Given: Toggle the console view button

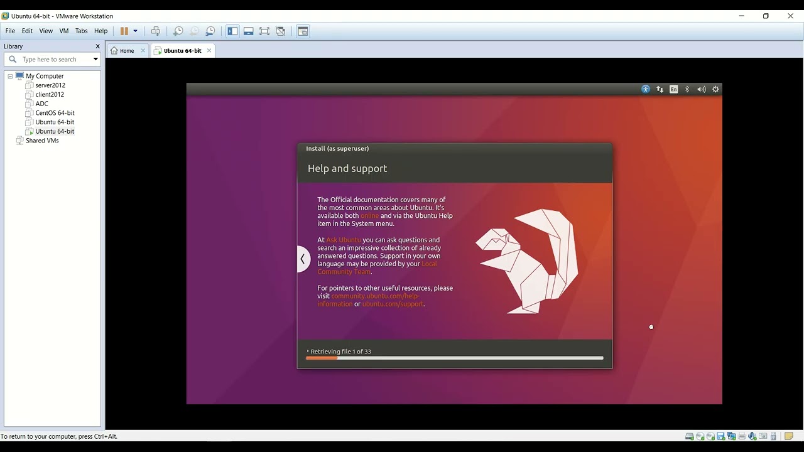Looking at the screenshot, I should pos(303,31).
